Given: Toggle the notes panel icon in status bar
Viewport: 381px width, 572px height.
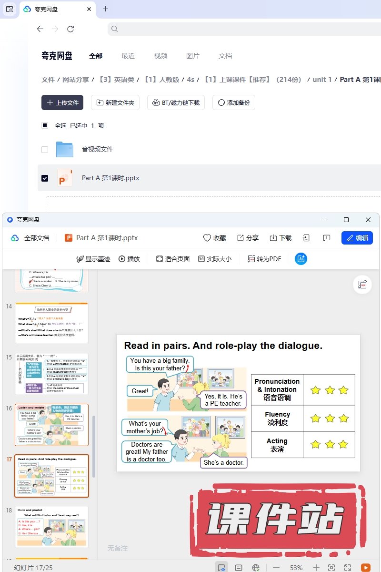Looking at the screenshot, I should click(x=239, y=568).
